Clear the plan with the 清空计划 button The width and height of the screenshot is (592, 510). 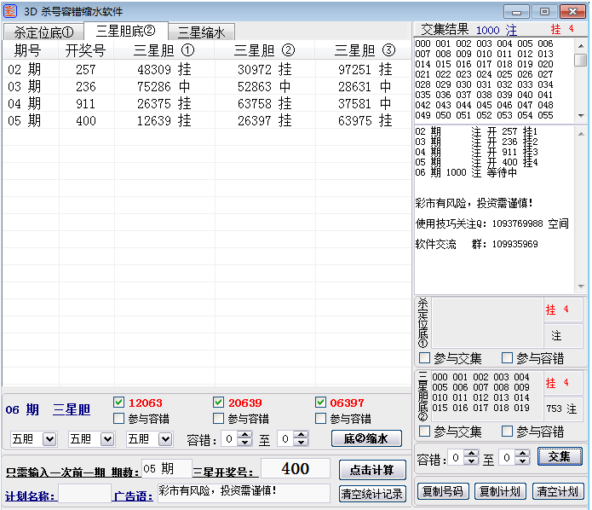(558, 491)
